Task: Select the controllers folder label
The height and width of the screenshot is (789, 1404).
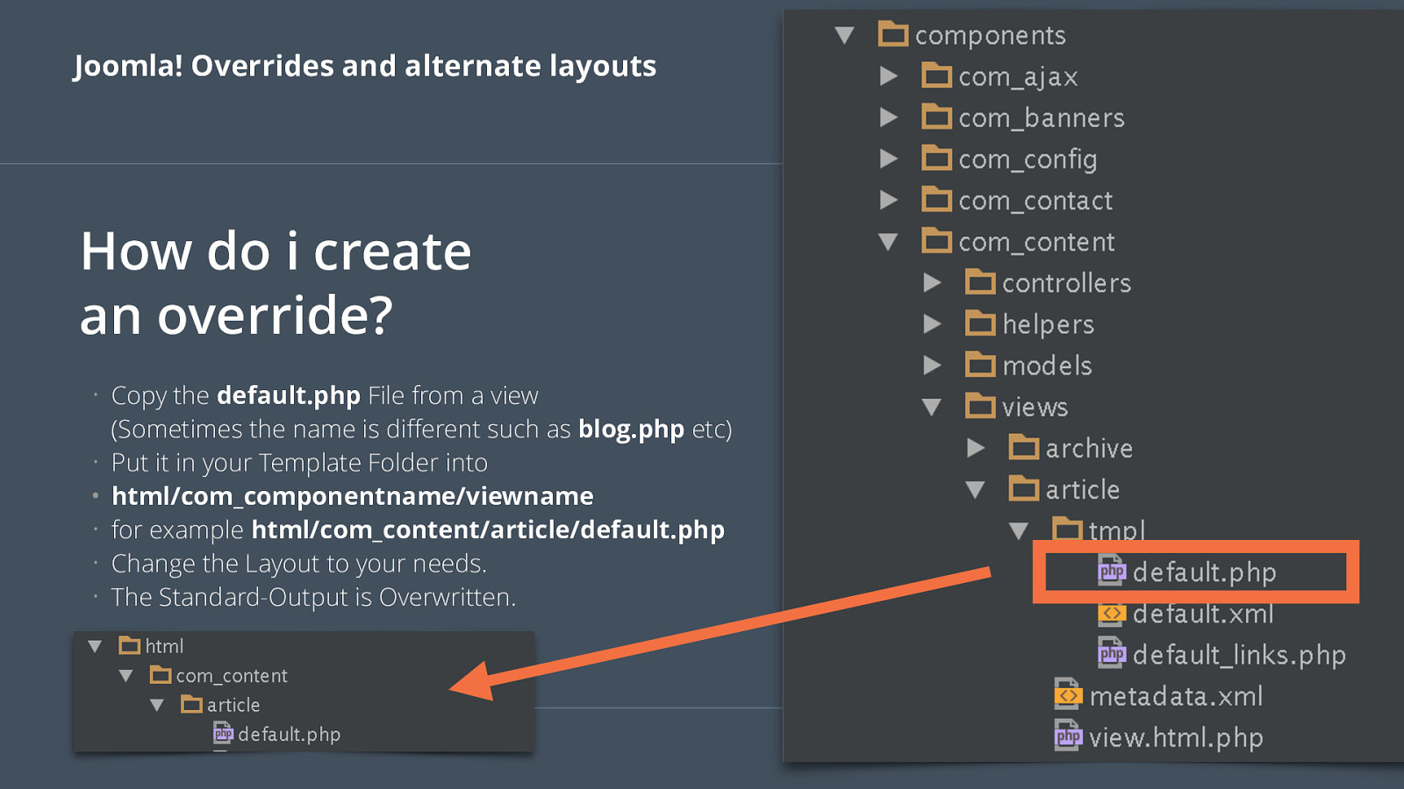Action: click(x=1066, y=282)
